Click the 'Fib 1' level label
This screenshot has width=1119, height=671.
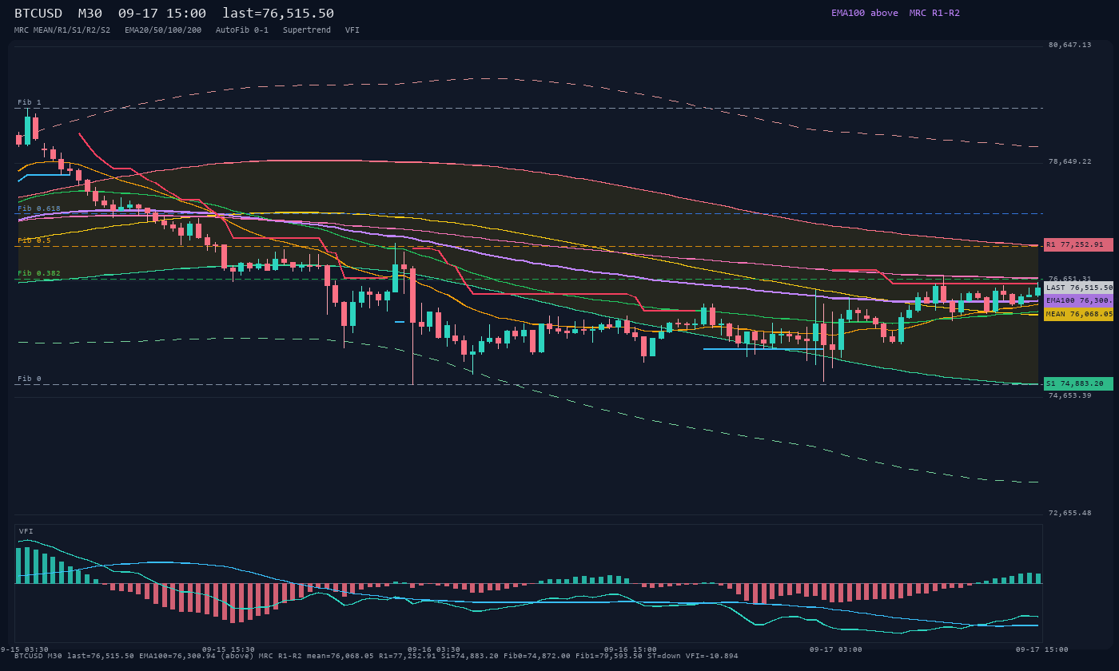coord(30,102)
